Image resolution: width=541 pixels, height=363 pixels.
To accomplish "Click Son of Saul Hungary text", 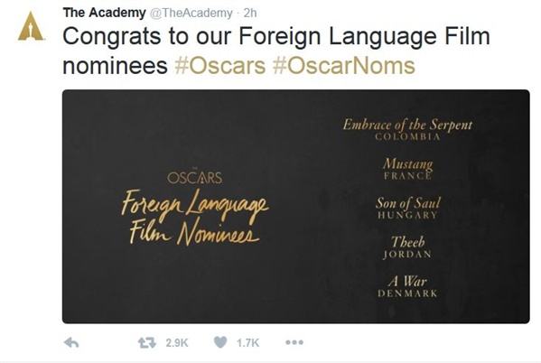I will pyautogui.click(x=408, y=208).
